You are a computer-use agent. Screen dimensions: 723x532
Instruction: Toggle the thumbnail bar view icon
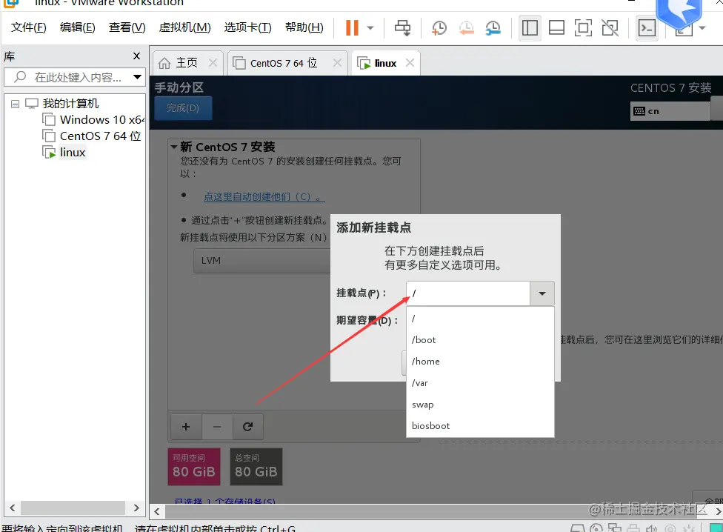pos(556,28)
